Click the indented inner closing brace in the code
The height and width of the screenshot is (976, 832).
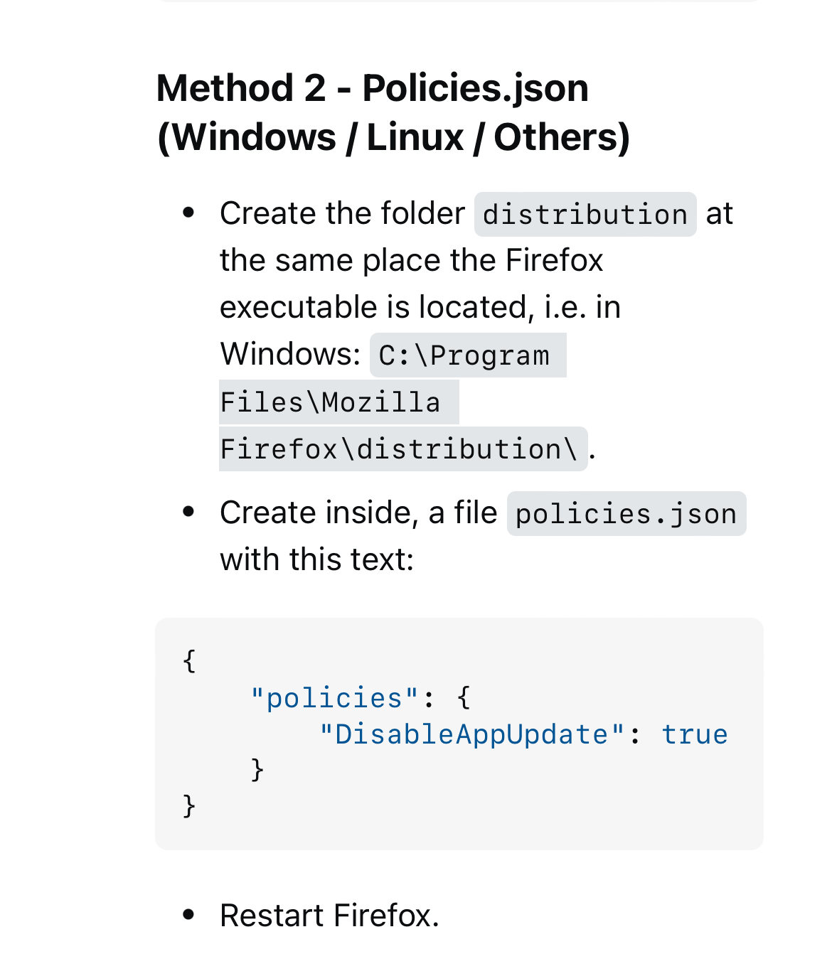257,770
